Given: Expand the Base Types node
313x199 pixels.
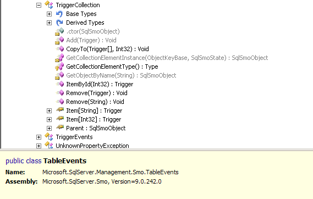Looking at the screenshot, I should 49,14.
